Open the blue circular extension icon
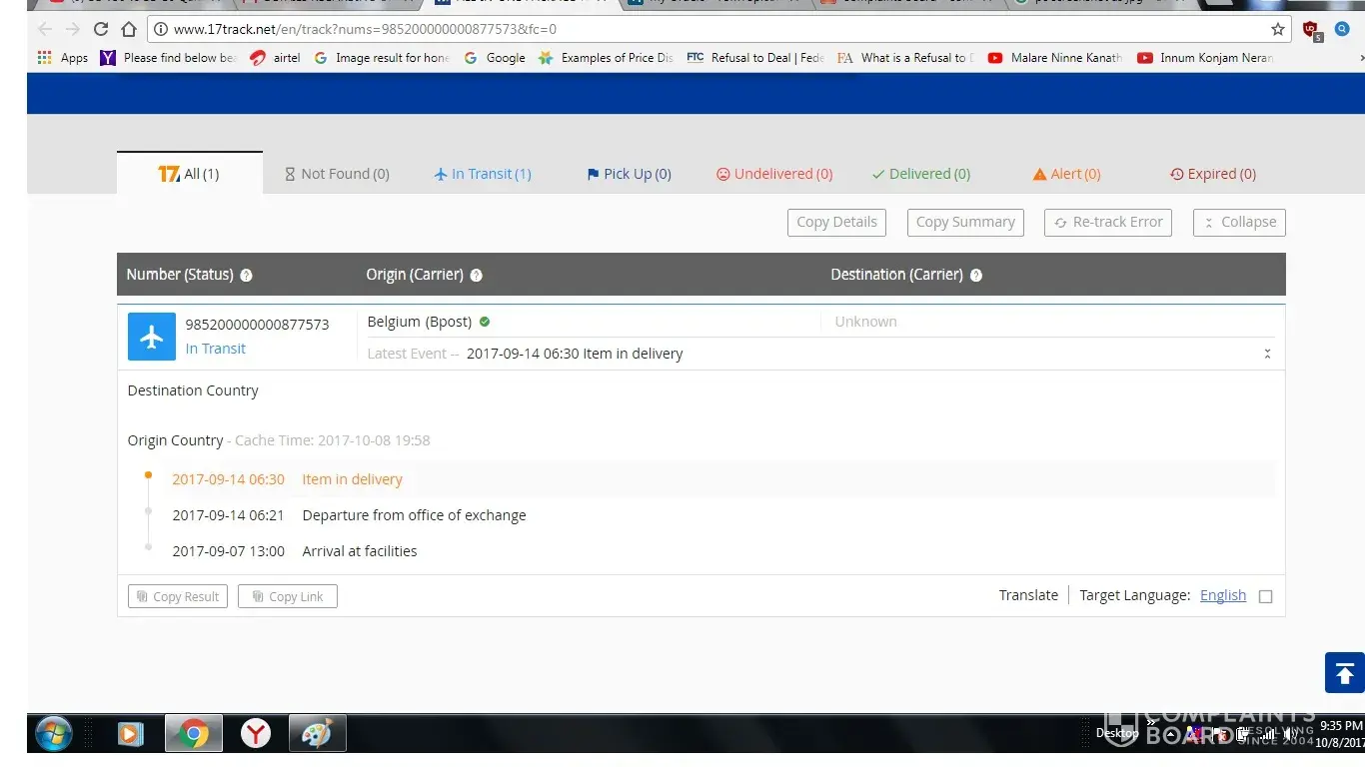 tap(1342, 29)
